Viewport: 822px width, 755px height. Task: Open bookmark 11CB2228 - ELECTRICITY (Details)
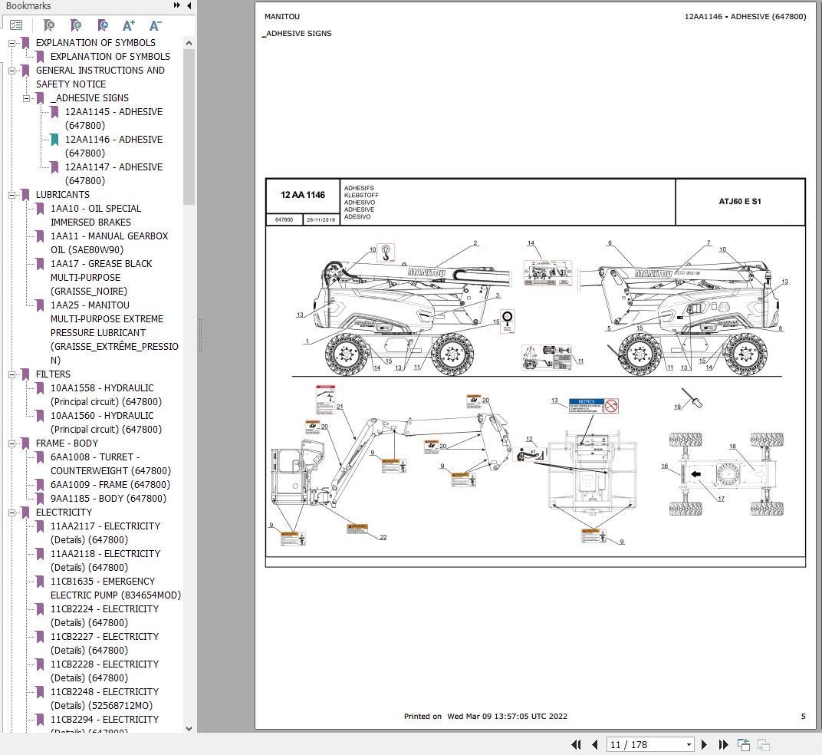104,671
